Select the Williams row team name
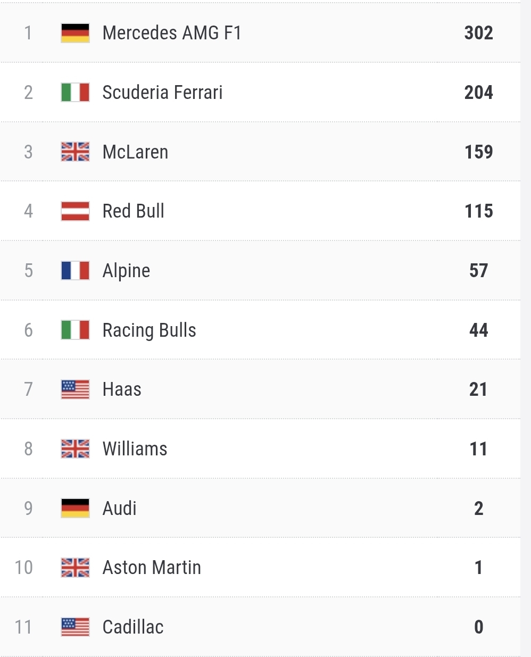This screenshot has height=657, width=531. pos(135,449)
